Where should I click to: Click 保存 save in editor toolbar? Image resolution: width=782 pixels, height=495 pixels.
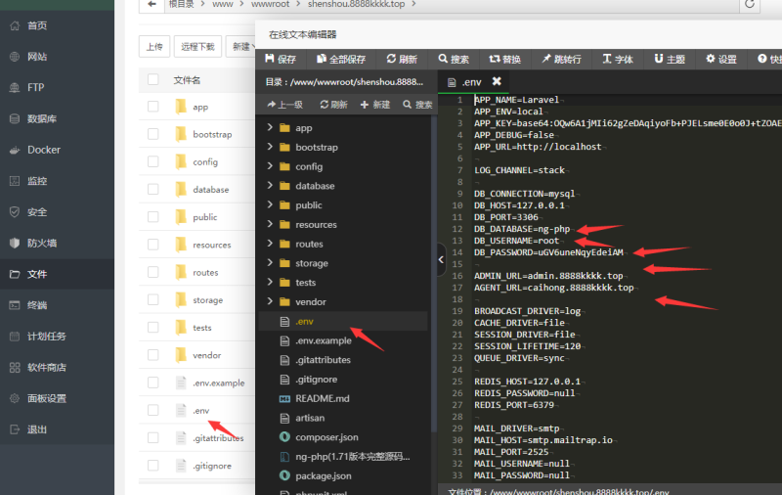[x=281, y=59]
